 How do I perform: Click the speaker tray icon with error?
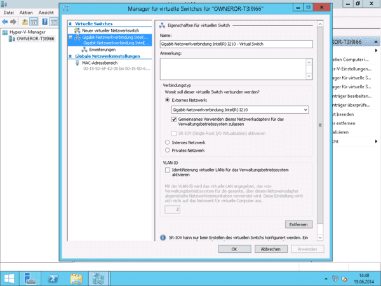click(x=344, y=279)
